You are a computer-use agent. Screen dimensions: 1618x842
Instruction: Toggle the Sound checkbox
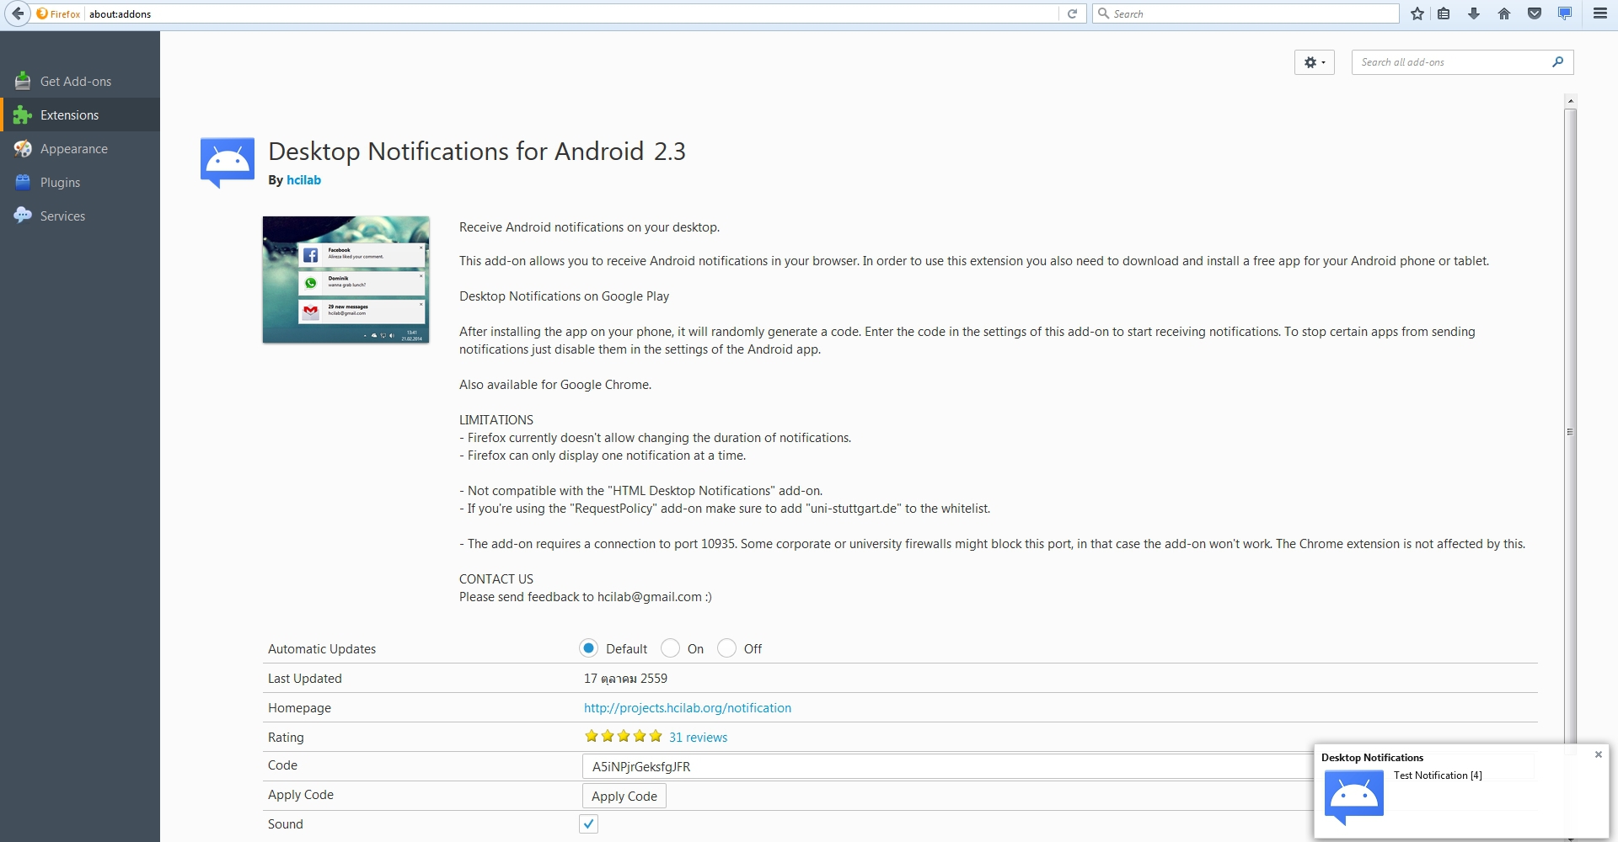pyautogui.click(x=588, y=824)
